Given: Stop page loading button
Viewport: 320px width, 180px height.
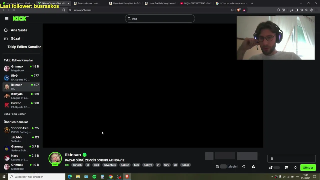Looking at the screenshot, I should 13,10.
